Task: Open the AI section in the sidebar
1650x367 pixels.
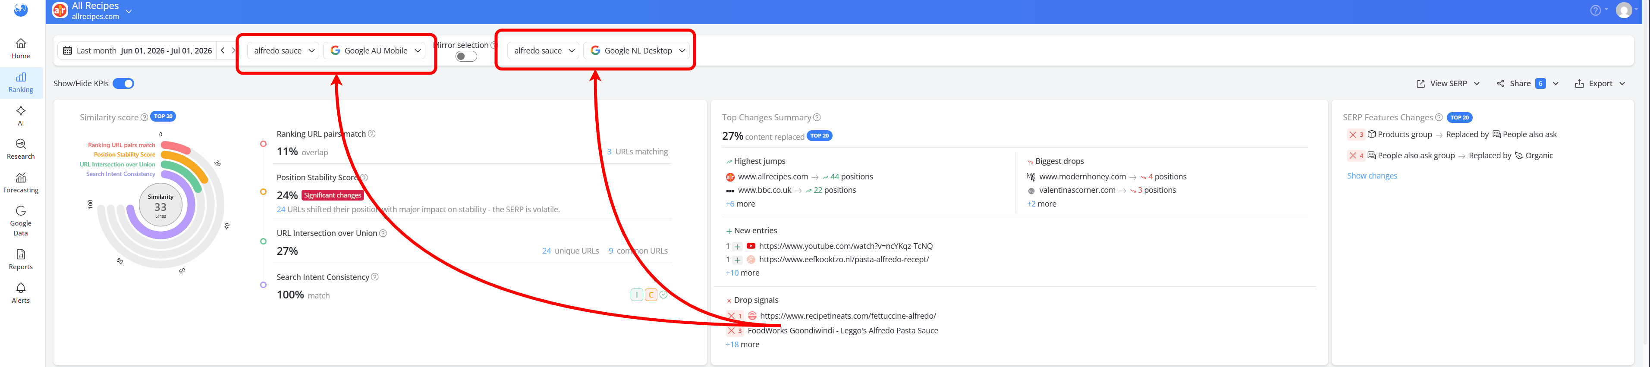Action: (x=21, y=116)
